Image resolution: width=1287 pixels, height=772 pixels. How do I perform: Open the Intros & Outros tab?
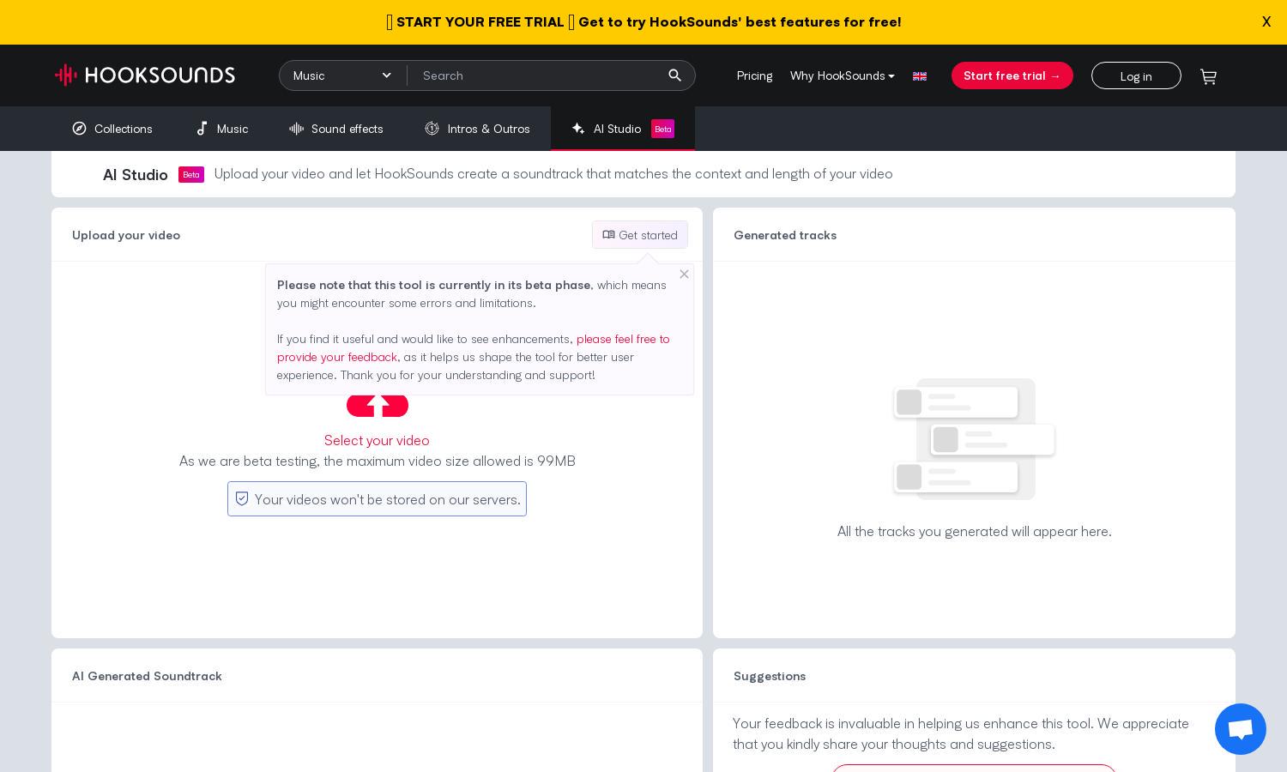click(477, 129)
